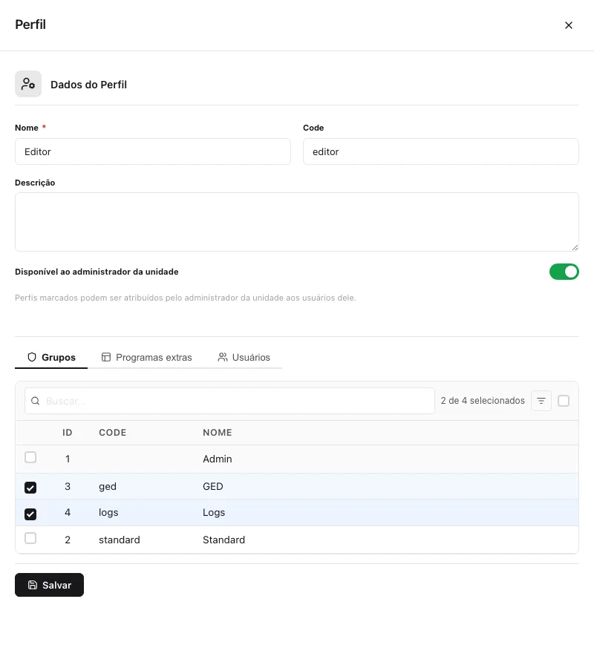Viewport: 594px width, 668px height.
Task: Close the Perfil dialog with X icon
Action: click(x=569, y=25)
